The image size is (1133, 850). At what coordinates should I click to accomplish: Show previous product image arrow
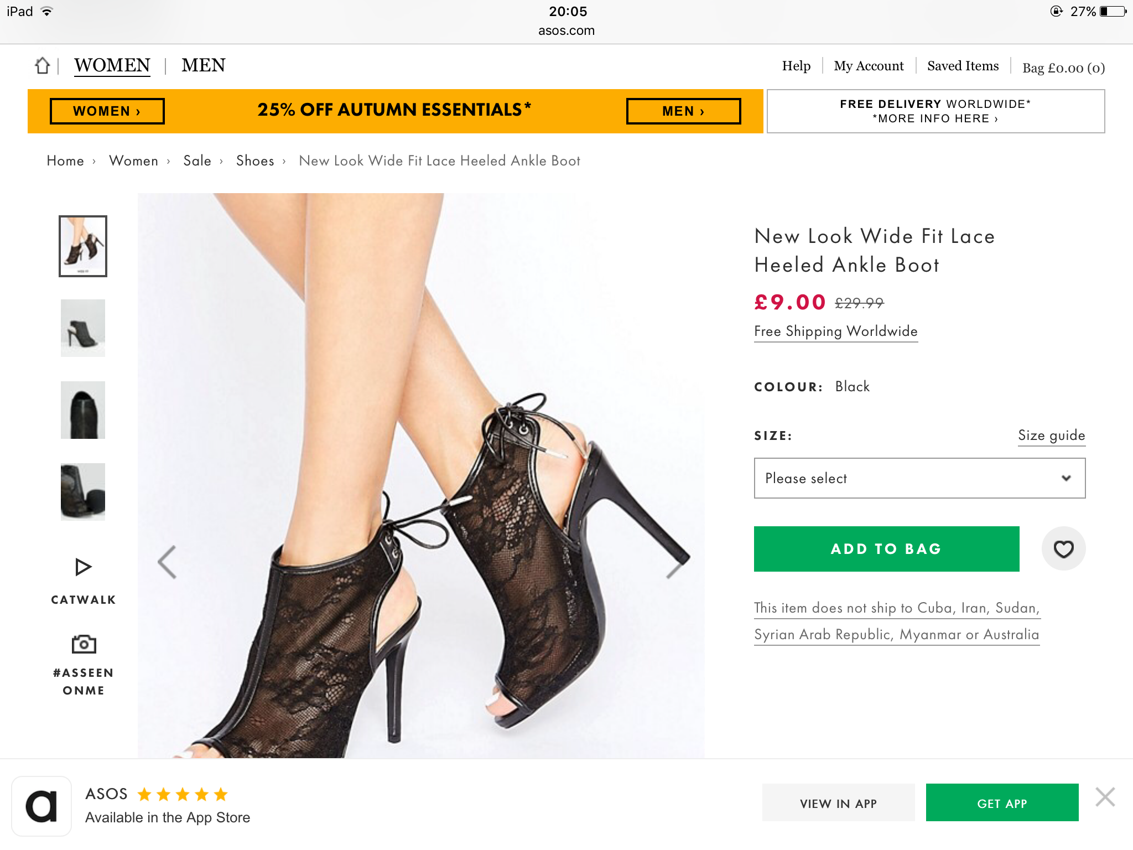(x=167, y=562)
